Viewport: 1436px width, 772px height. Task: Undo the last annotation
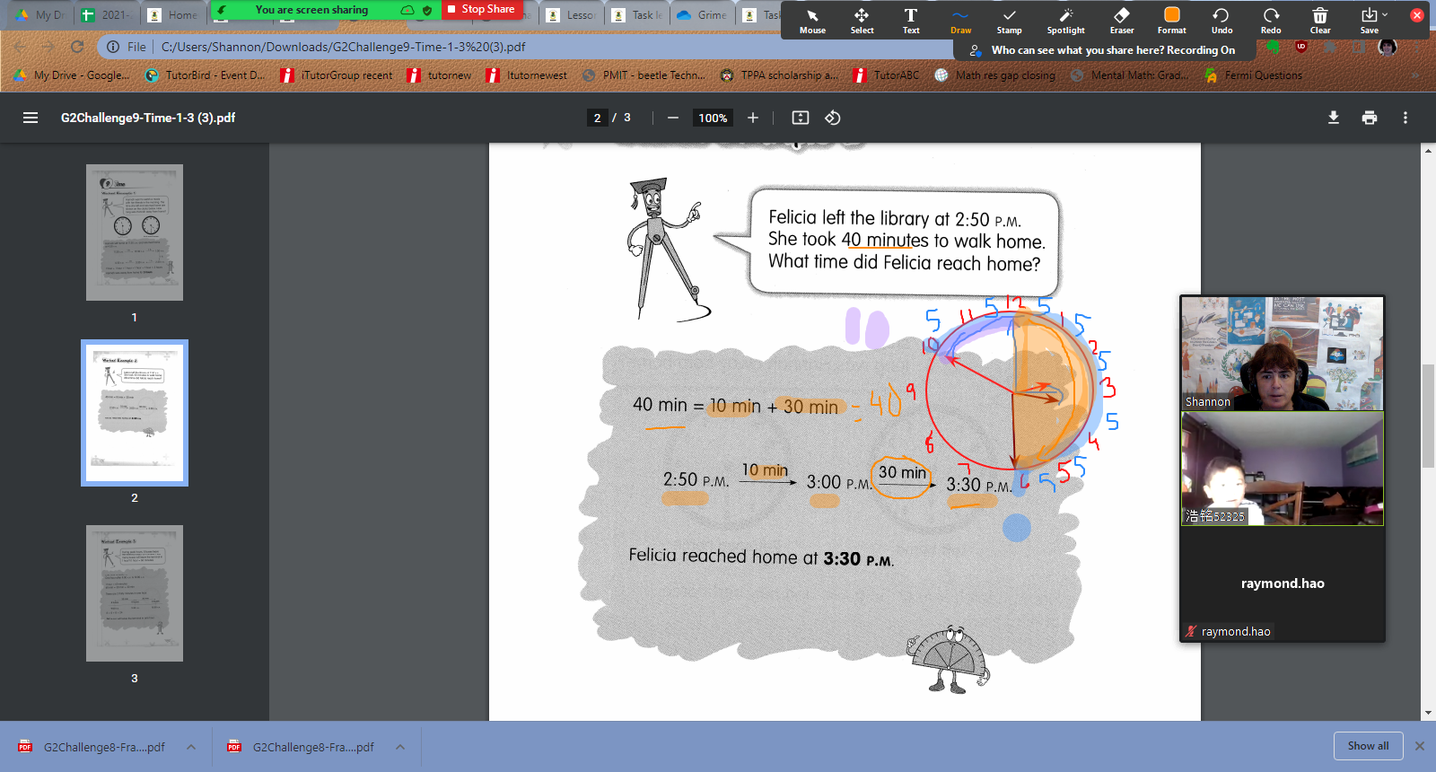coord(1221,21)
